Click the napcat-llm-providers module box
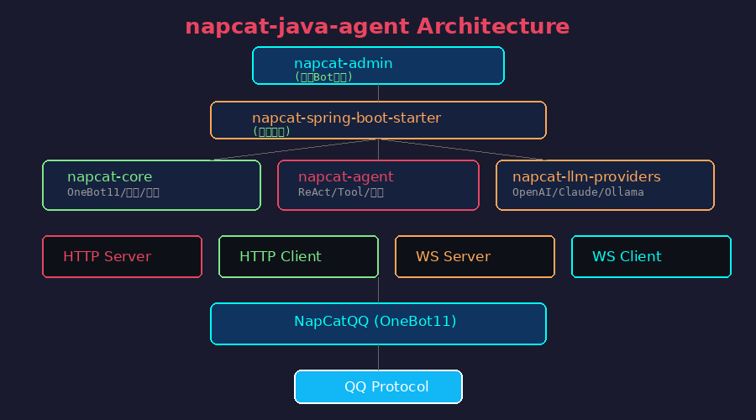 (x=605, y=185)
